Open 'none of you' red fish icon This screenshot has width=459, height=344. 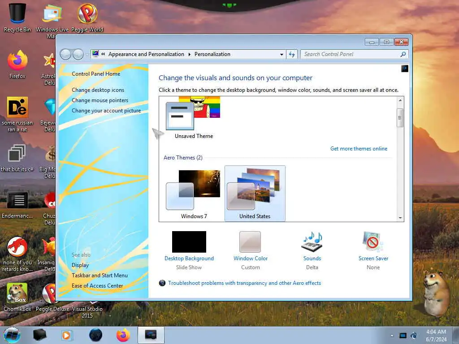[17, 254]
